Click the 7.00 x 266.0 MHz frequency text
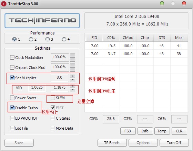Image resolution: width=193 pixels, height=151 pixels. pyautogui.click(x=137, y=24)
